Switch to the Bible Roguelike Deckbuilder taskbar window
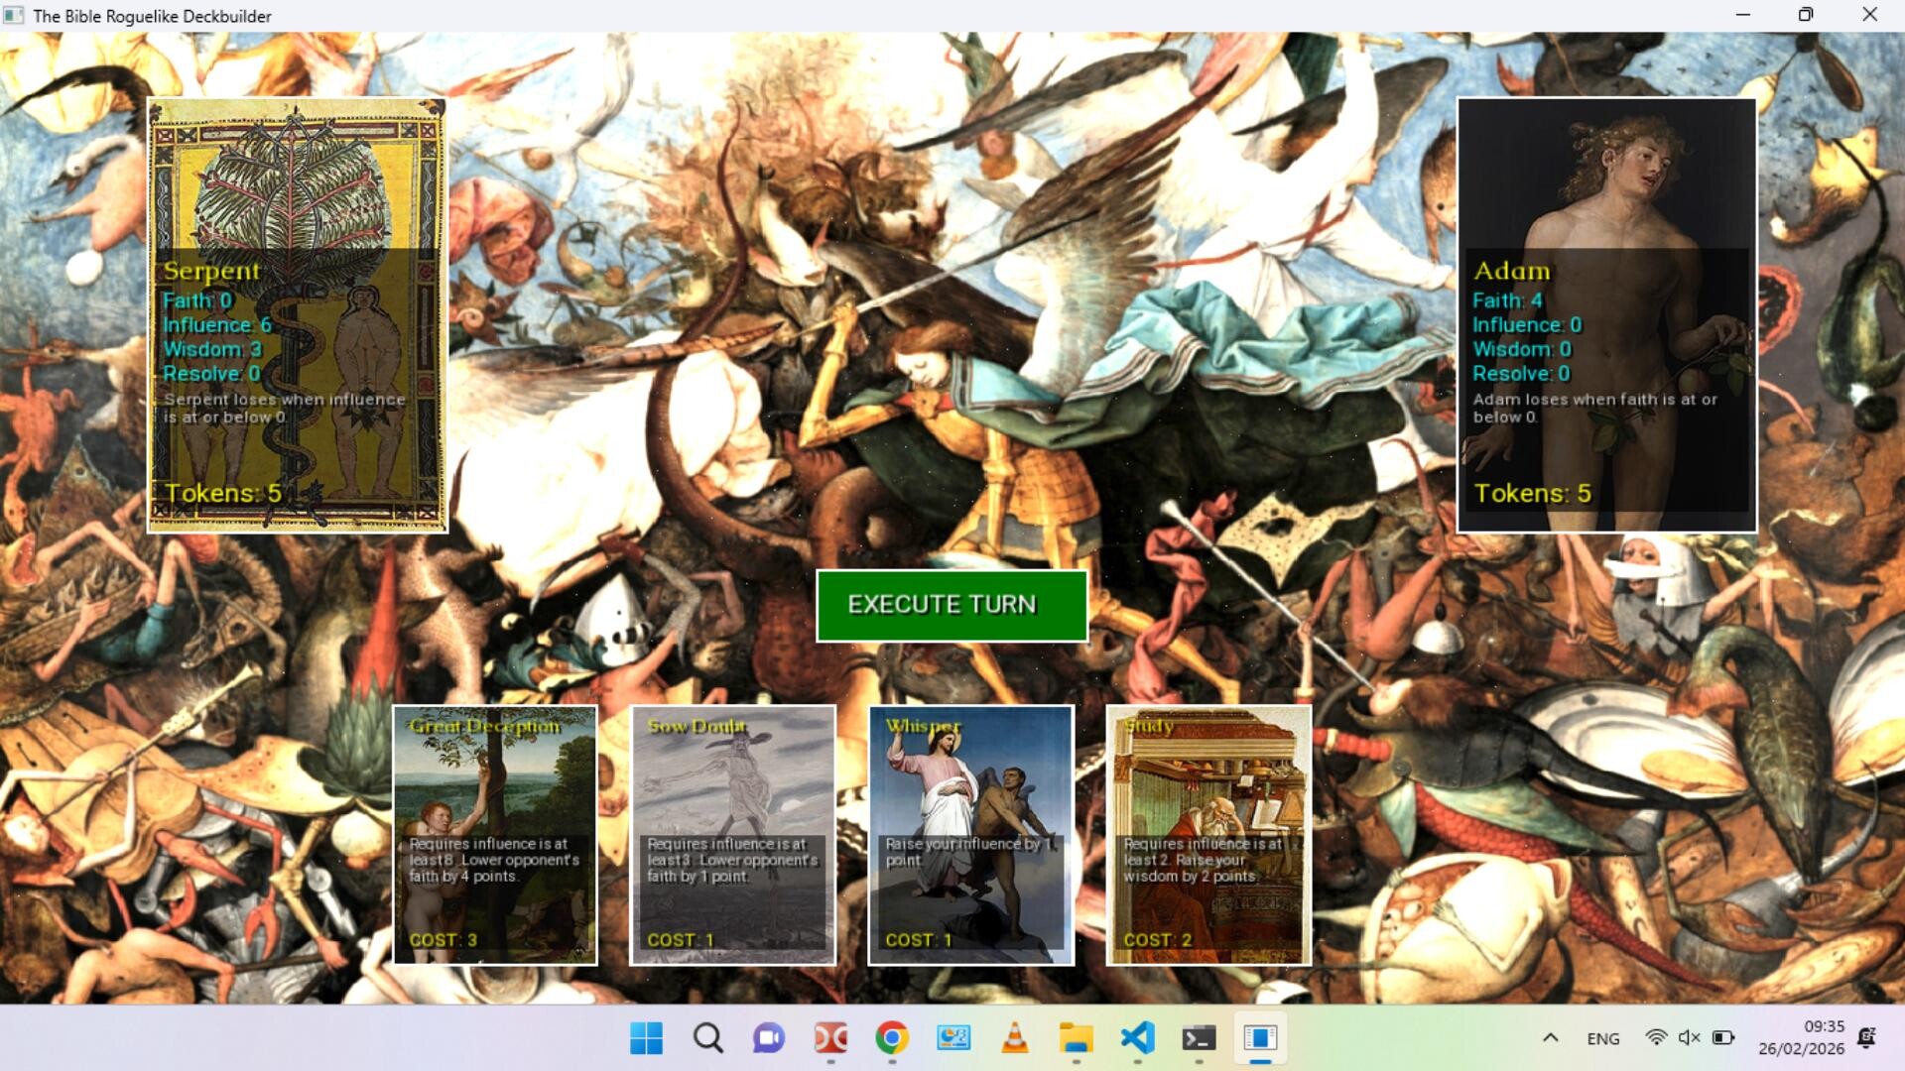The image size is (1905, 1071). tap(1261, 1039)
